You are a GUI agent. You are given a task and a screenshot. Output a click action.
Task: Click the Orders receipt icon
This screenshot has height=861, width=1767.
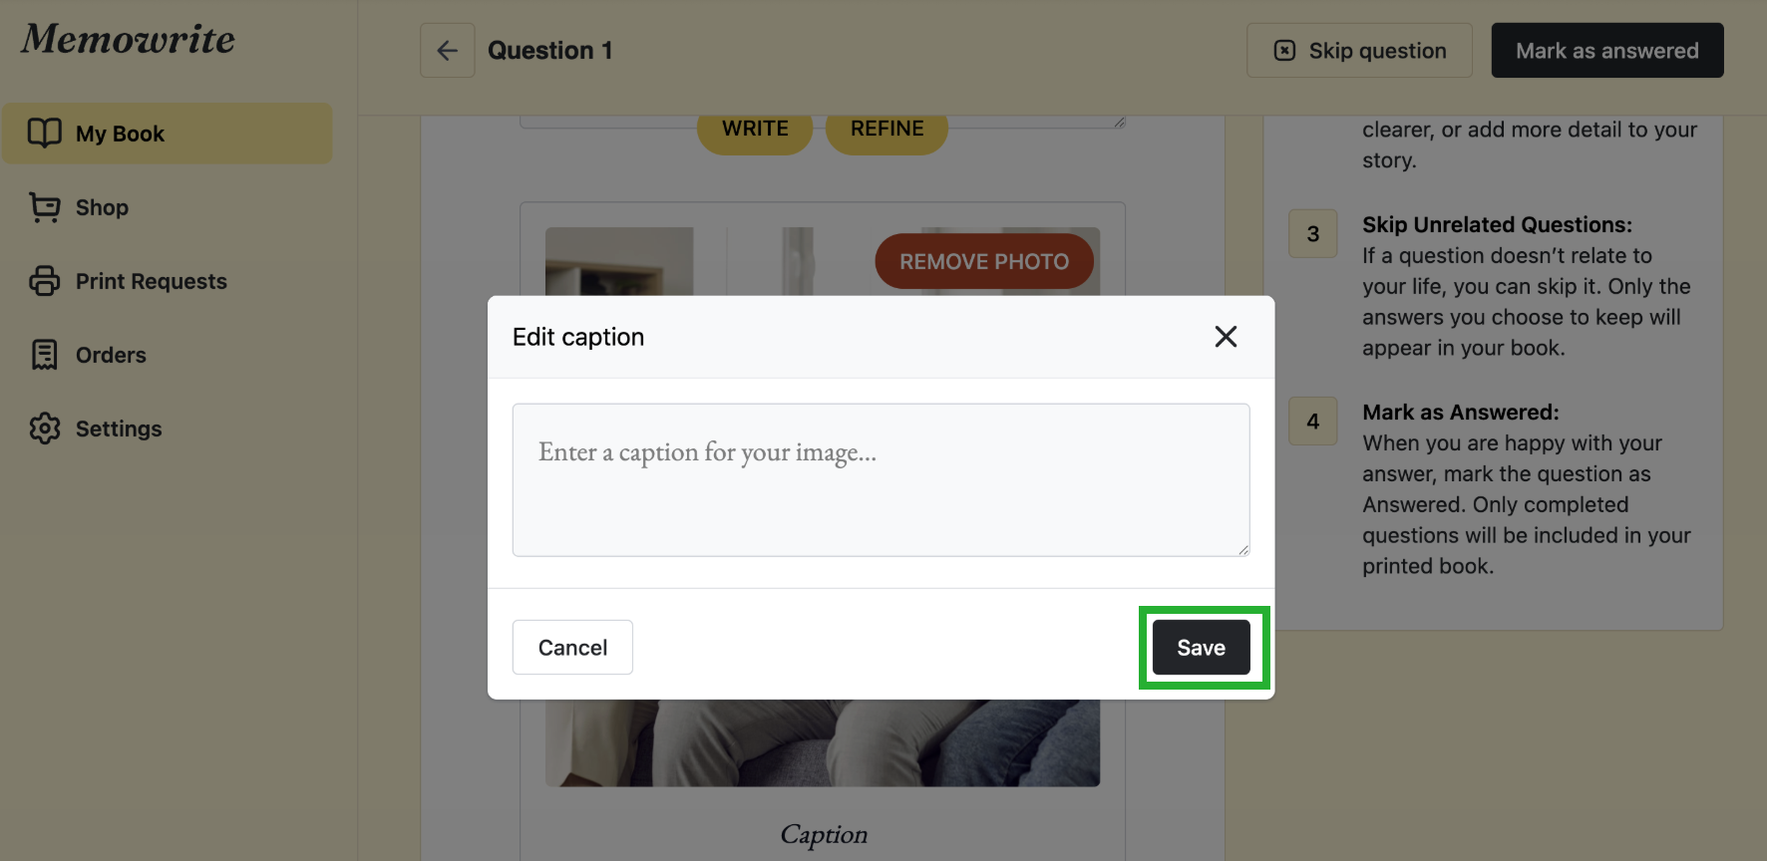(45, 355)
